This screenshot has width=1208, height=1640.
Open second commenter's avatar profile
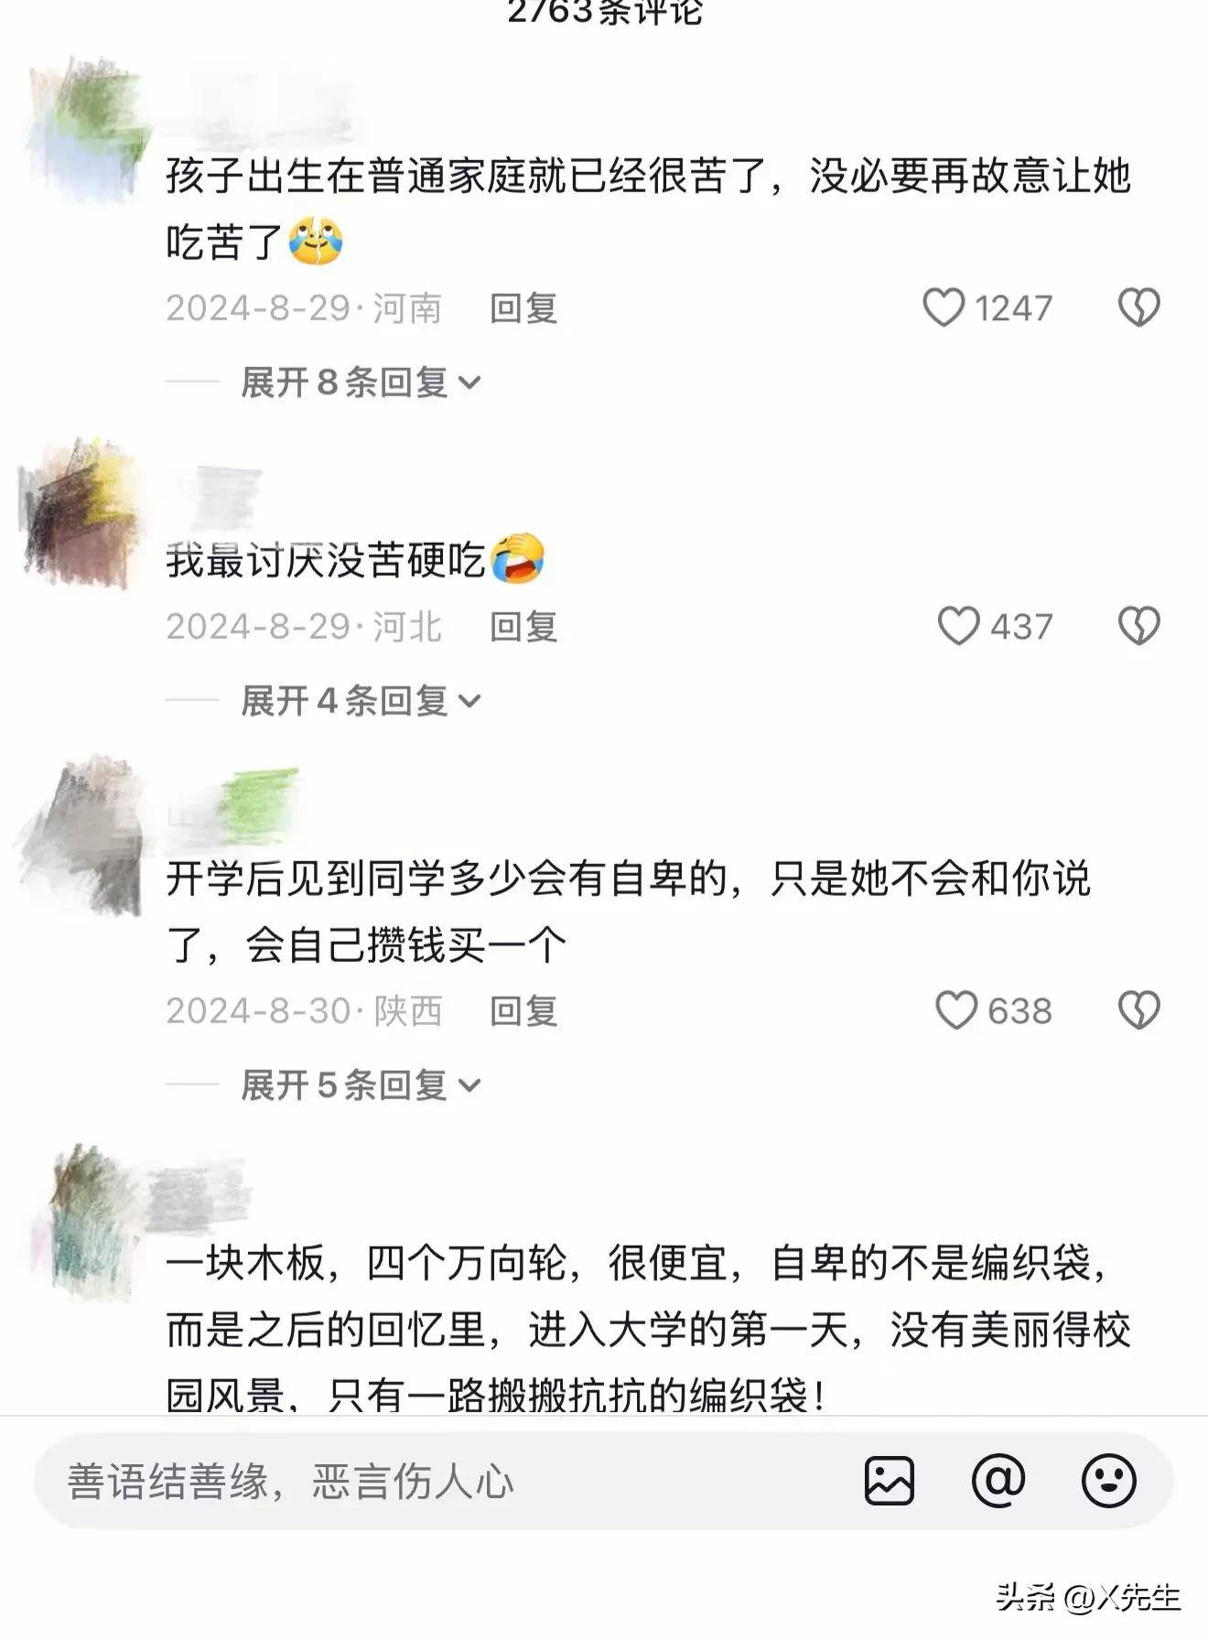pyautogui.click(x=79, y=512)
